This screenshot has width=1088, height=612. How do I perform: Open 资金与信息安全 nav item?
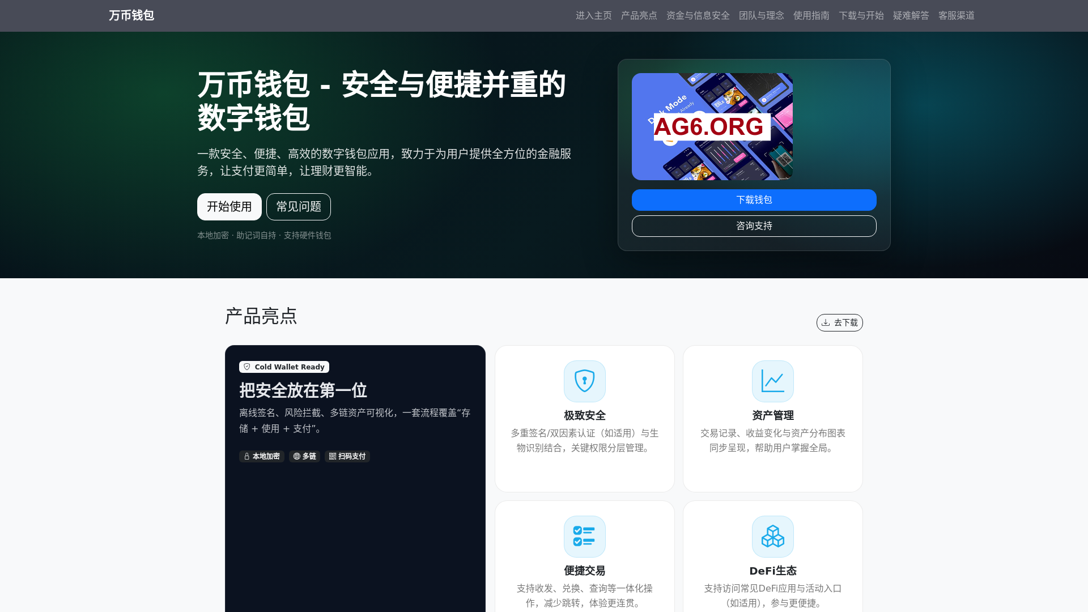(698, 15)
